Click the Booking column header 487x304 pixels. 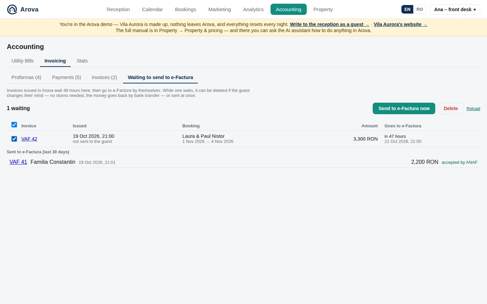[191, 126]
